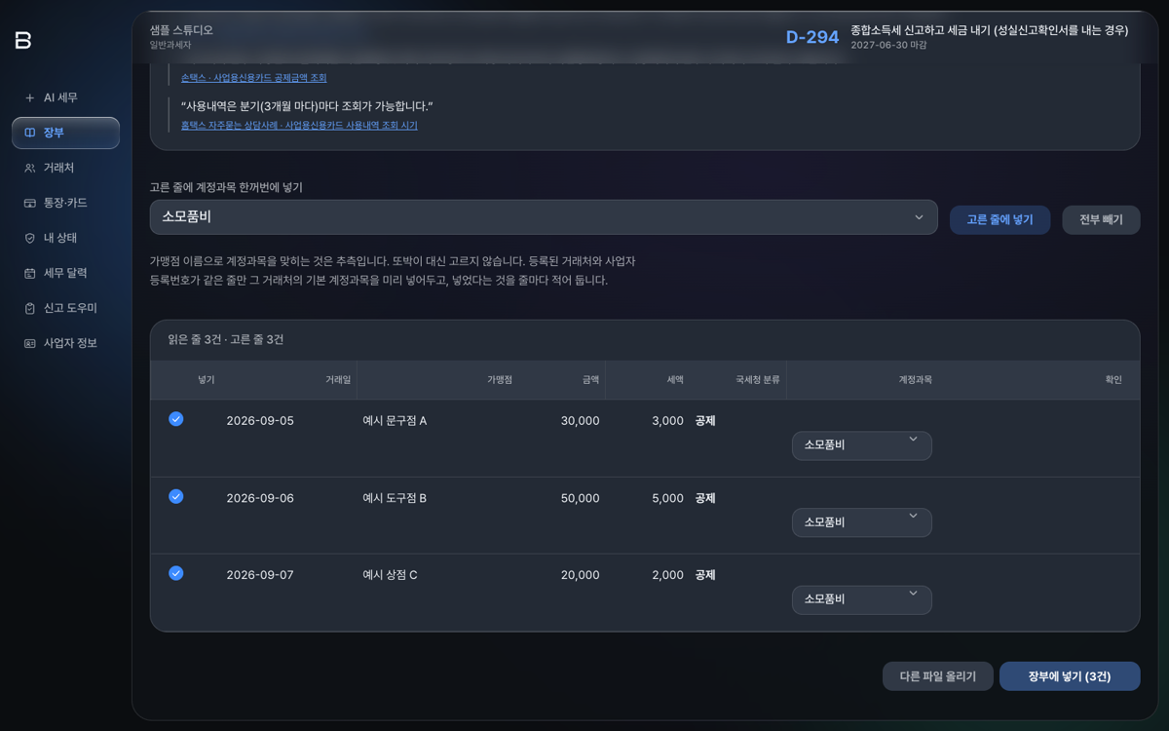Open the 통장·카드 page
The width and height of the screenshot is (1169, 731).
coord(65,203)
